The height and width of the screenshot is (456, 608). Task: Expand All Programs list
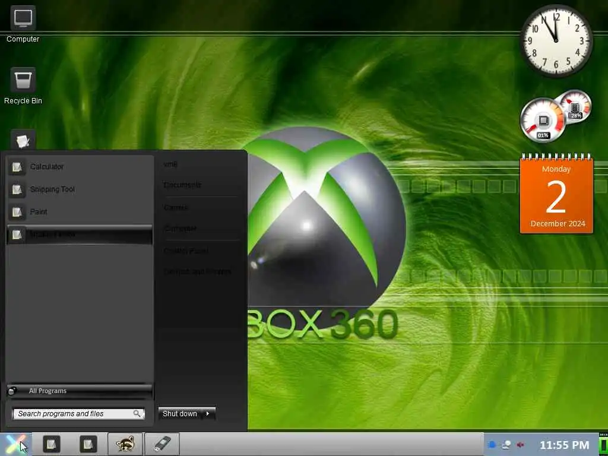coord(80,391)
